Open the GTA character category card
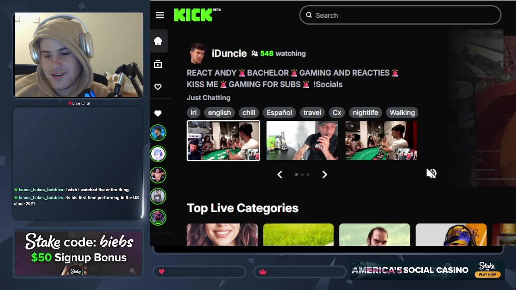 [x=375, y=234]
